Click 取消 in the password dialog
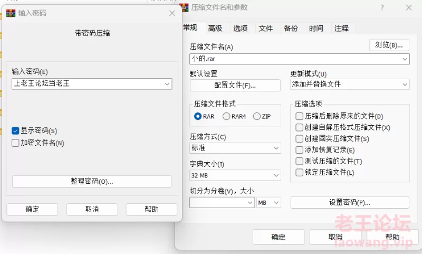Viewport: 422px width, 254px height. [92, 209]
